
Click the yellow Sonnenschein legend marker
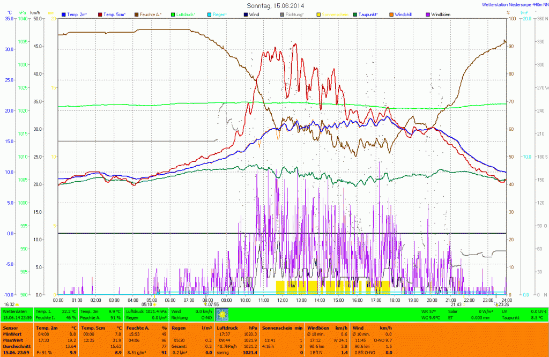(318, 14)
